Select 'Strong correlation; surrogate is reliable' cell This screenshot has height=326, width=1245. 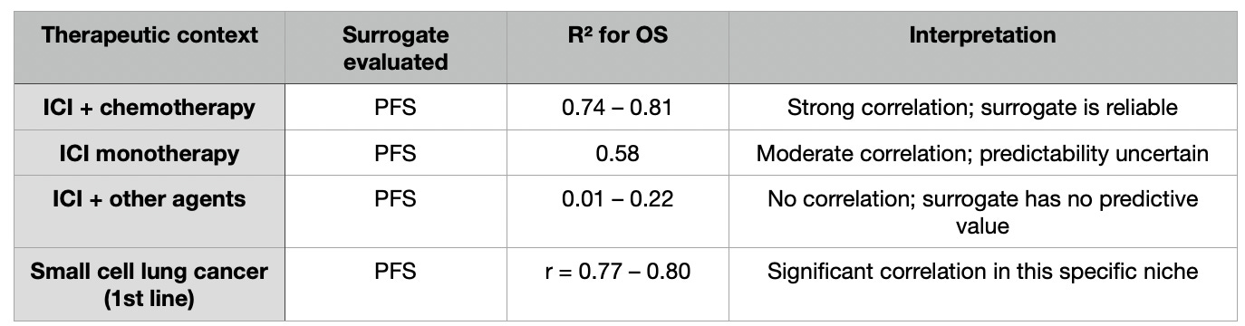click(981, 108)
